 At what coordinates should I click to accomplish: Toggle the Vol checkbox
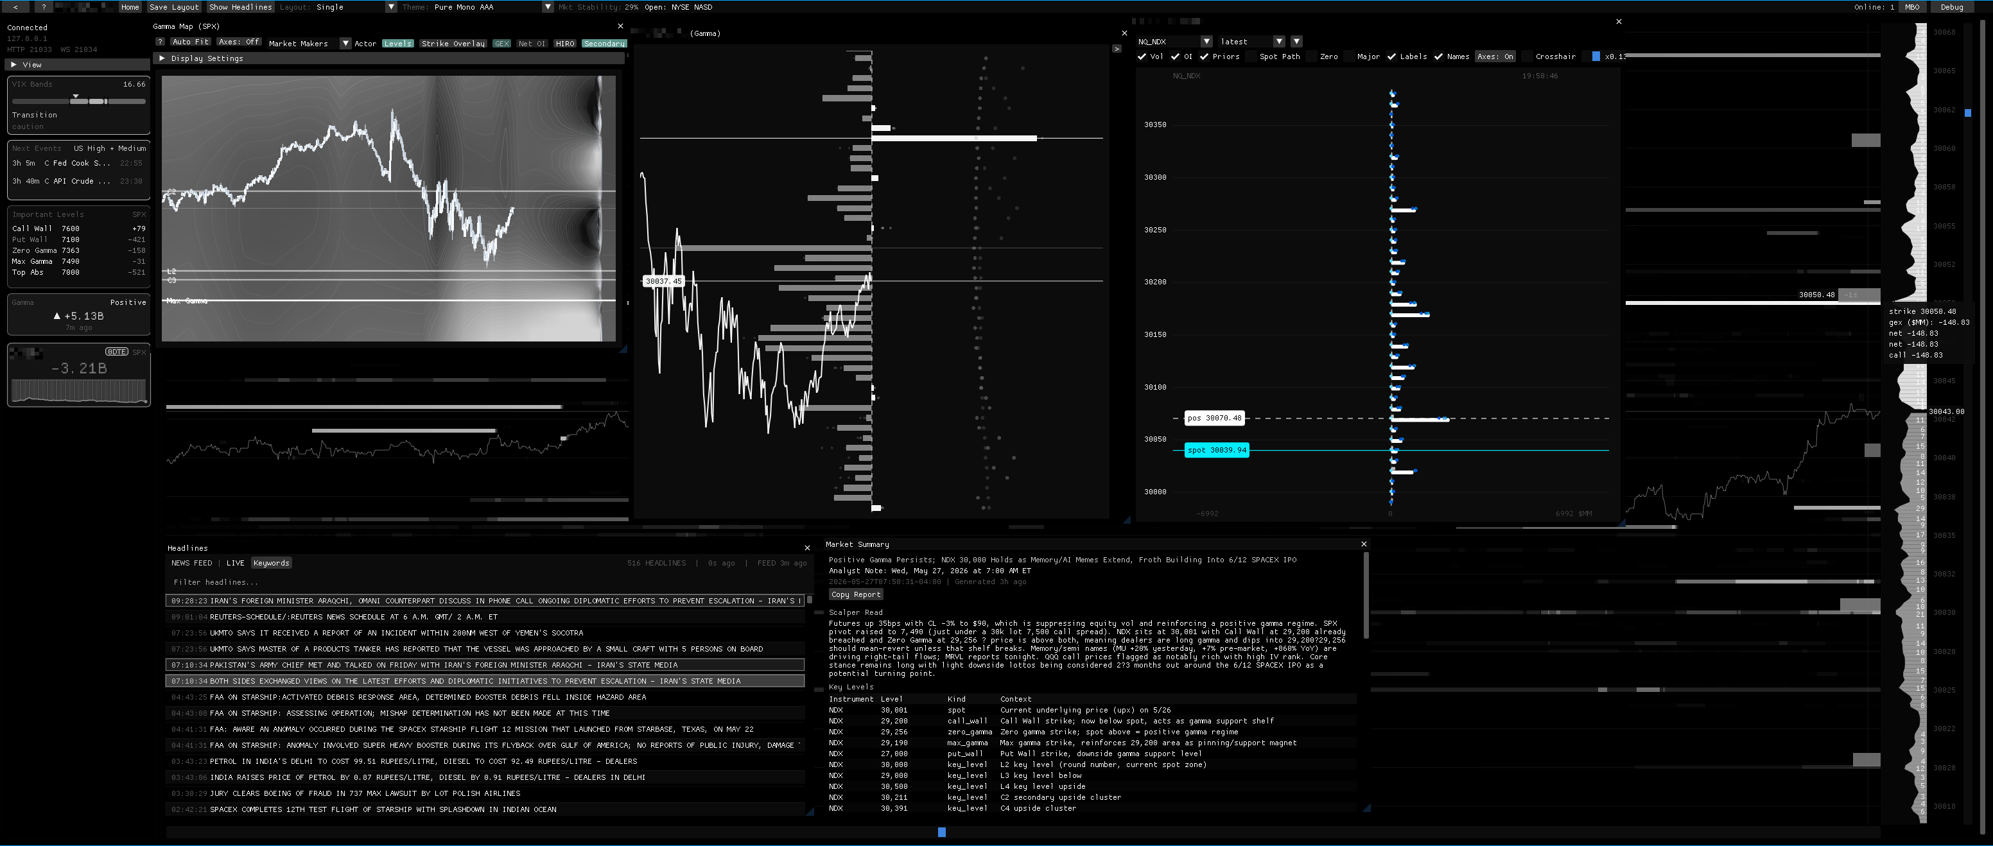tap(1142, 56)
